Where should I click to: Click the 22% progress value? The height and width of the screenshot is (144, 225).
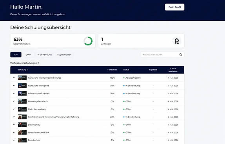112,117
